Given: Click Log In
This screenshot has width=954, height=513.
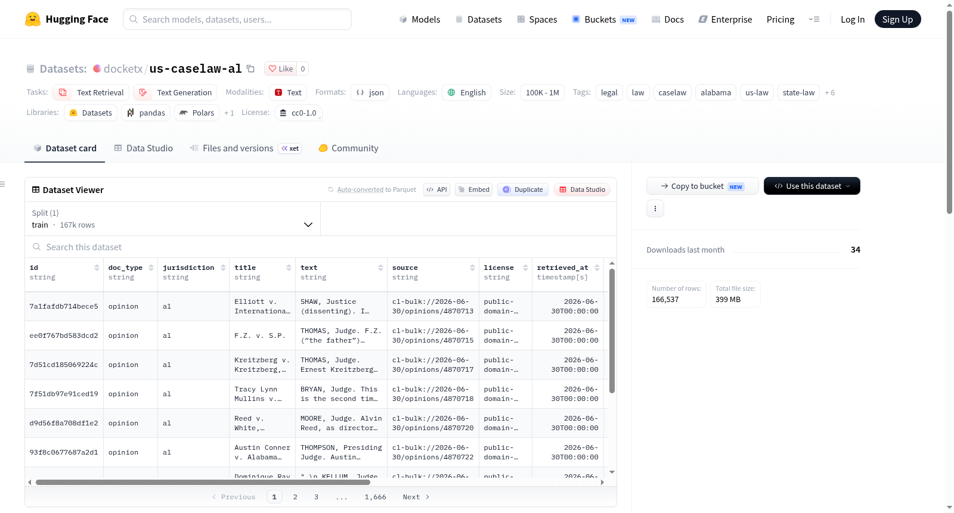Looking at the screenshot, I should (853, 19).
